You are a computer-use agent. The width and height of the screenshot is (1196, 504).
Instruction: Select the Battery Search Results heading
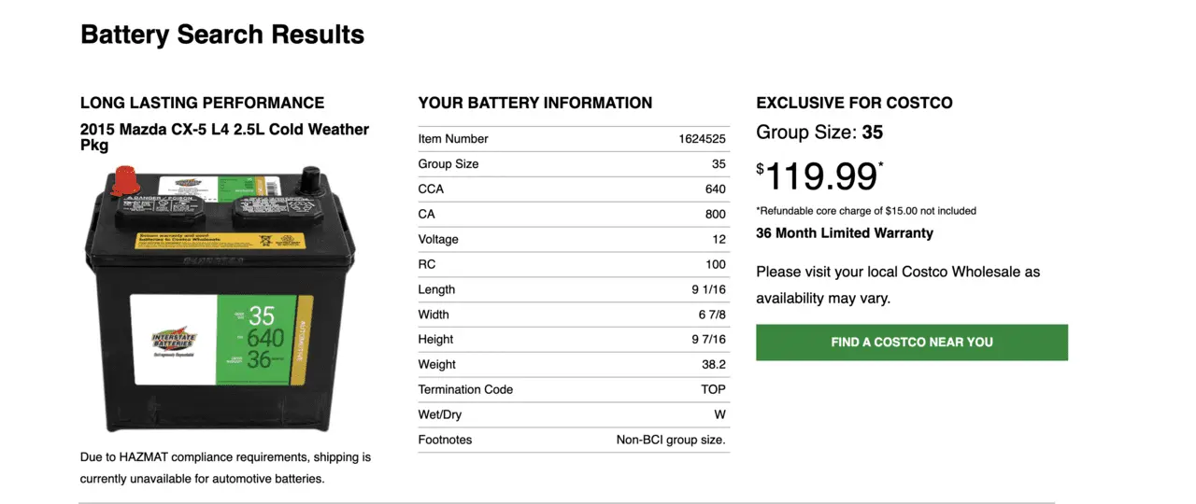click(x=222, y=35)
